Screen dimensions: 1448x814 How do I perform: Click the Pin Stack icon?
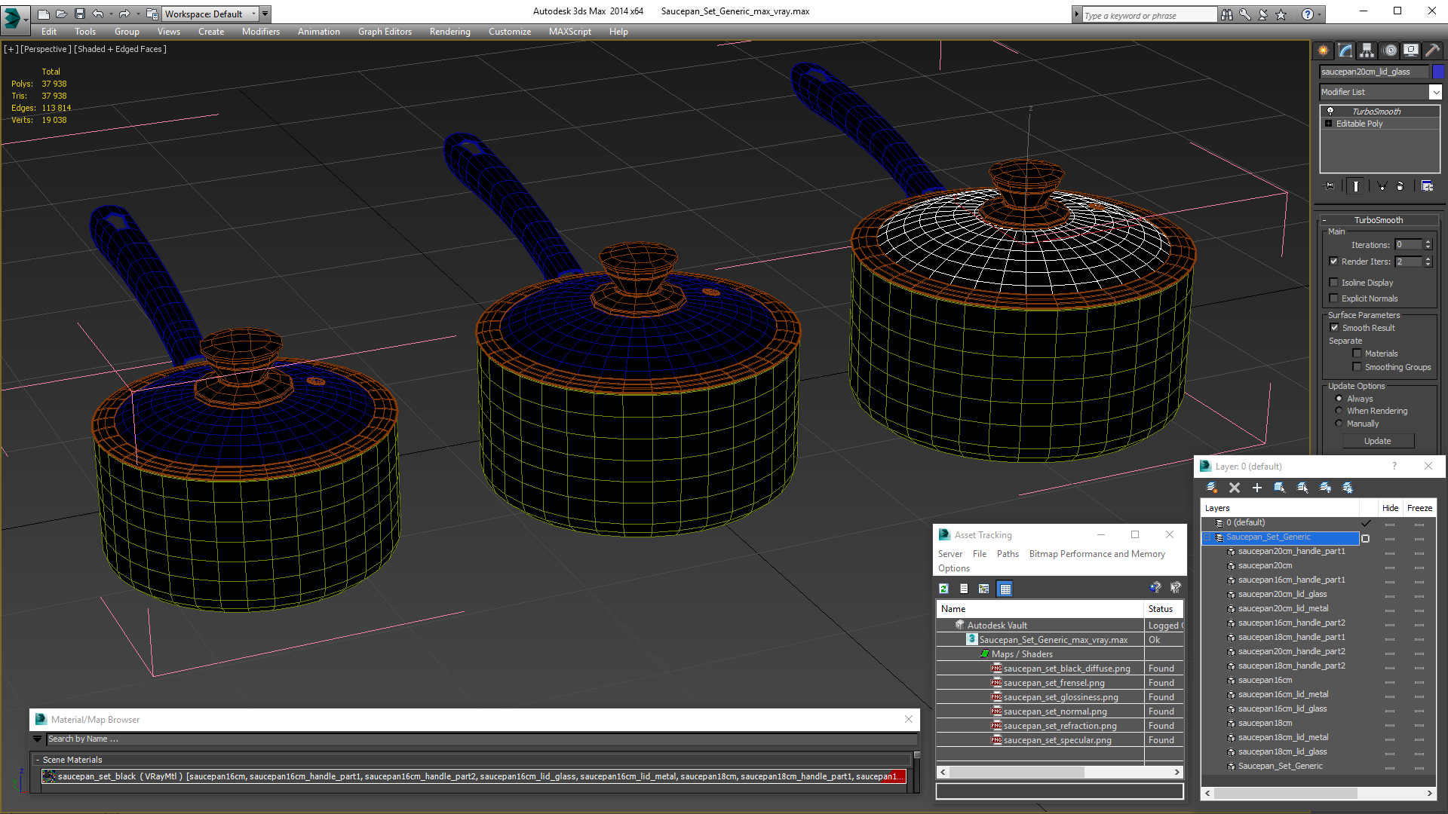(1330, 185)
